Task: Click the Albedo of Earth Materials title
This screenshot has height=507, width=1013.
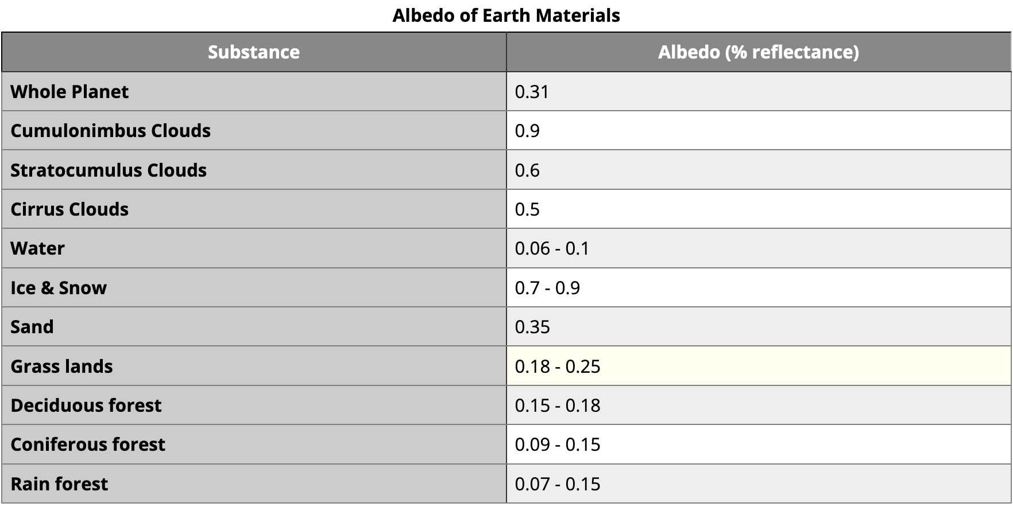Action: coord(506,15)
